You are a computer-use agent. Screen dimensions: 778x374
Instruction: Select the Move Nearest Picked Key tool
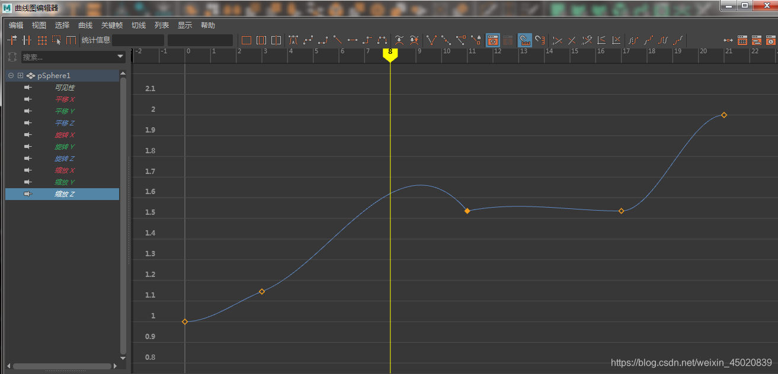(x=12, y=40)
